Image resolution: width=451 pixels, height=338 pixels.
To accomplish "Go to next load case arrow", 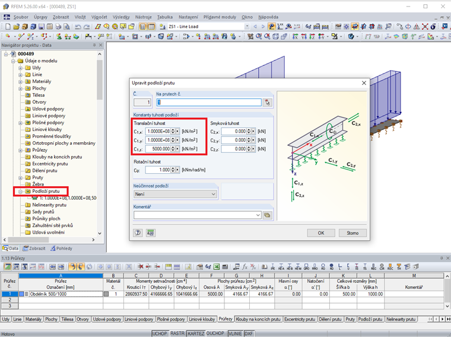I will 263,27.
